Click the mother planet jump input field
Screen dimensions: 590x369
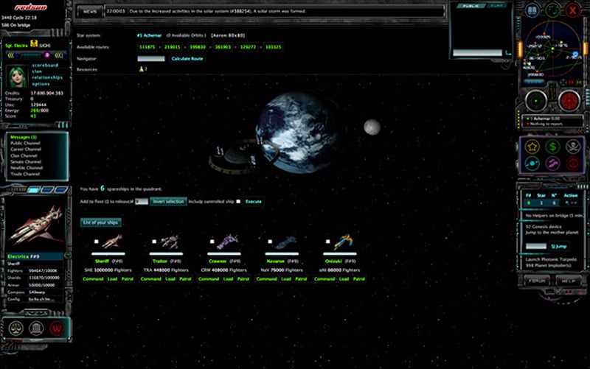[x=536, y=247]
